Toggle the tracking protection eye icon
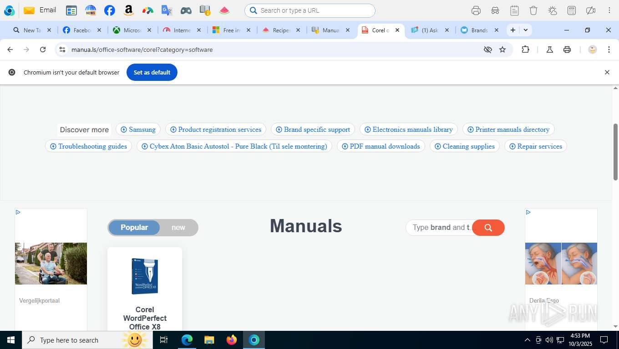The image size is (619, 349). coord(488,50)
